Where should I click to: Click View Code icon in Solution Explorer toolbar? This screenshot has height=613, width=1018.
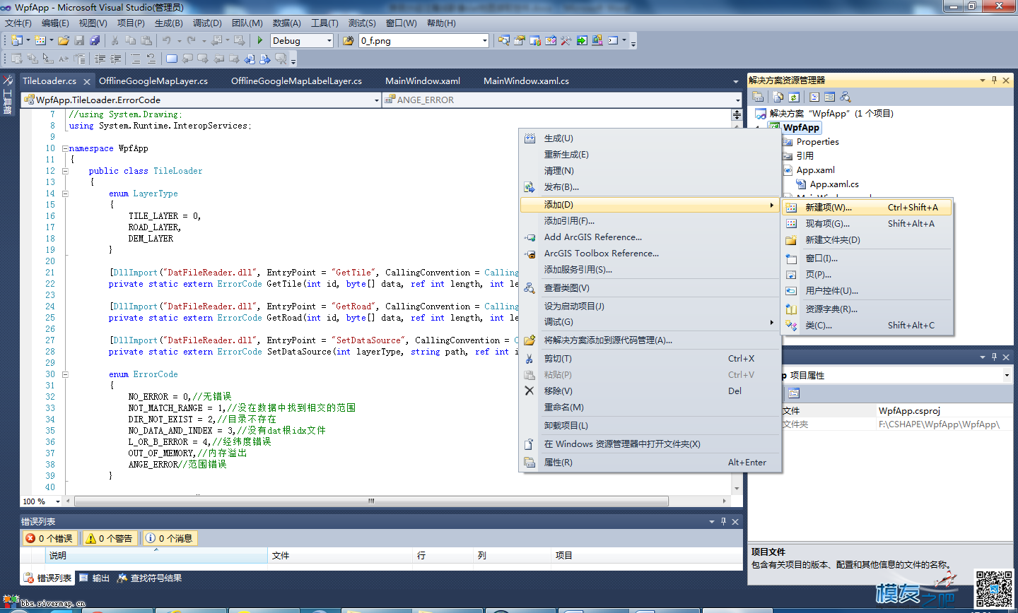click(814, 97)
